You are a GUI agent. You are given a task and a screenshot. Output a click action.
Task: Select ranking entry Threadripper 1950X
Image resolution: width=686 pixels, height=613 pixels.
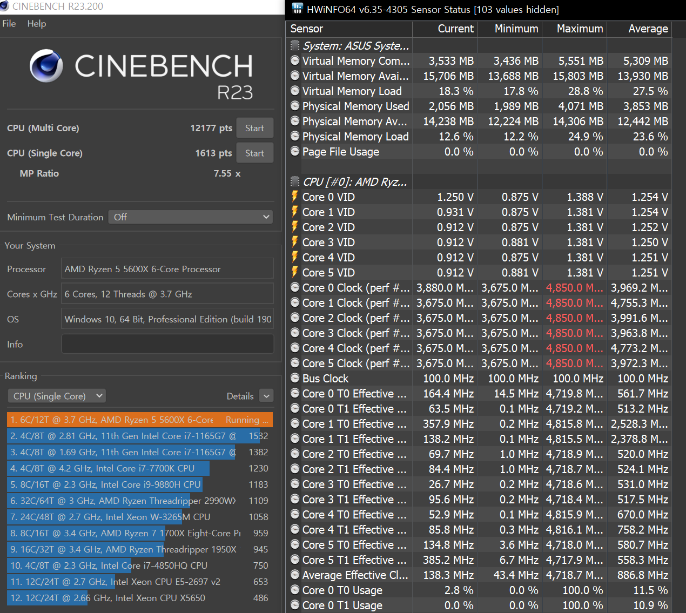(x=140, y=549)
